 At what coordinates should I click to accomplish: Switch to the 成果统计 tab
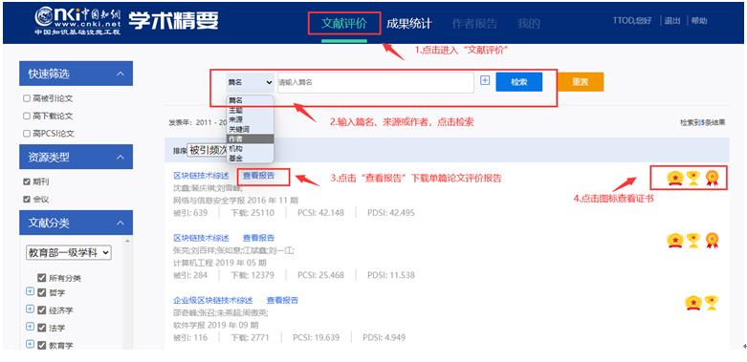coord(409,24)
